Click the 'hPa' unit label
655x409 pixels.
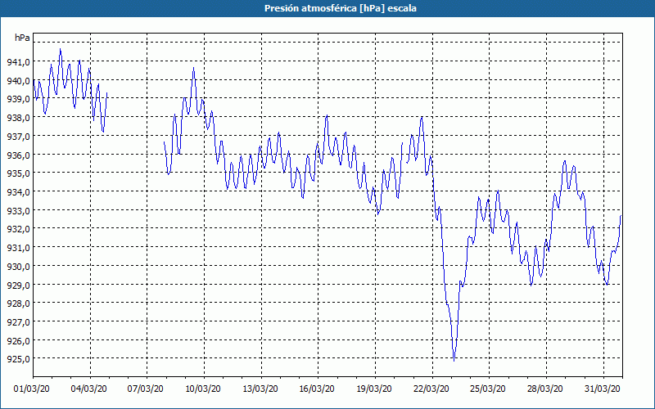click(22, 38)
